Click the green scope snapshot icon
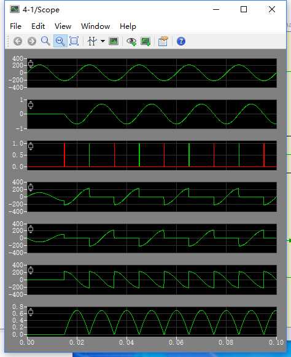This screenshot has width=291, height=357. pos(114,41)
